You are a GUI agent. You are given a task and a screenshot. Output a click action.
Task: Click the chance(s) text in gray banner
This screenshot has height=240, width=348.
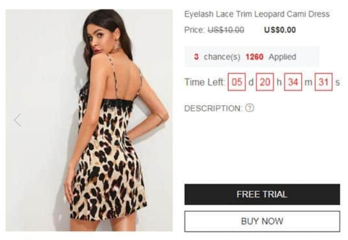tap(222, 57)
